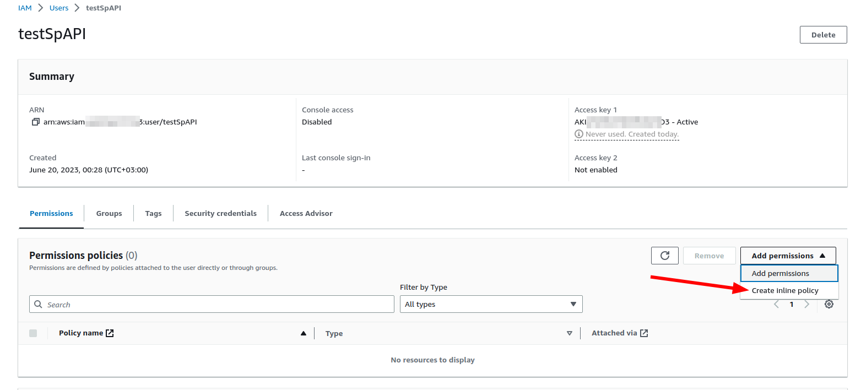The width and height of the screenshot is (861, 390).
Task: Click the testSpAPI page heading
Action: (52, 34)
